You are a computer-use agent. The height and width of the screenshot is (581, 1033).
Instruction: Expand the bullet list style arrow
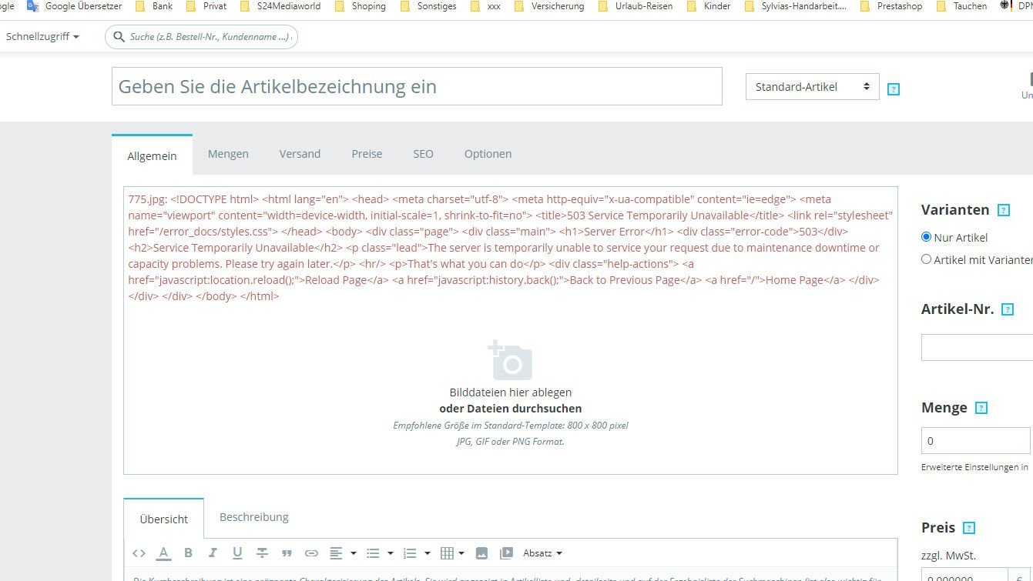tap(390, 553)
